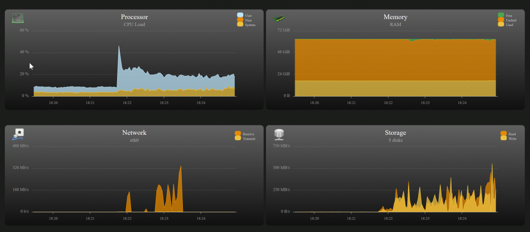Click the 20 % axis label
530x232 pixels.
[24, 74]
